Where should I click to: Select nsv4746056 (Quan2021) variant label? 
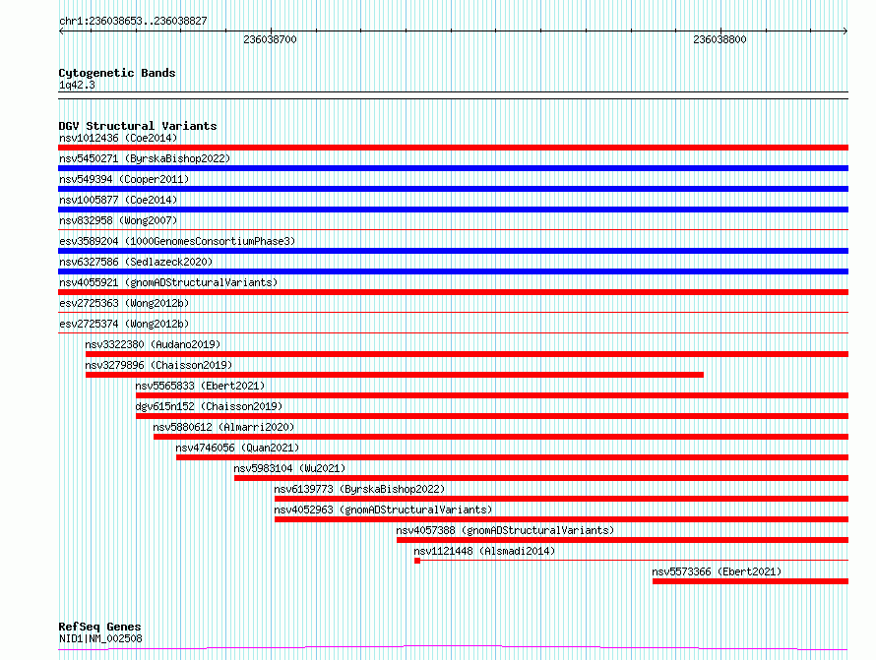237,448
